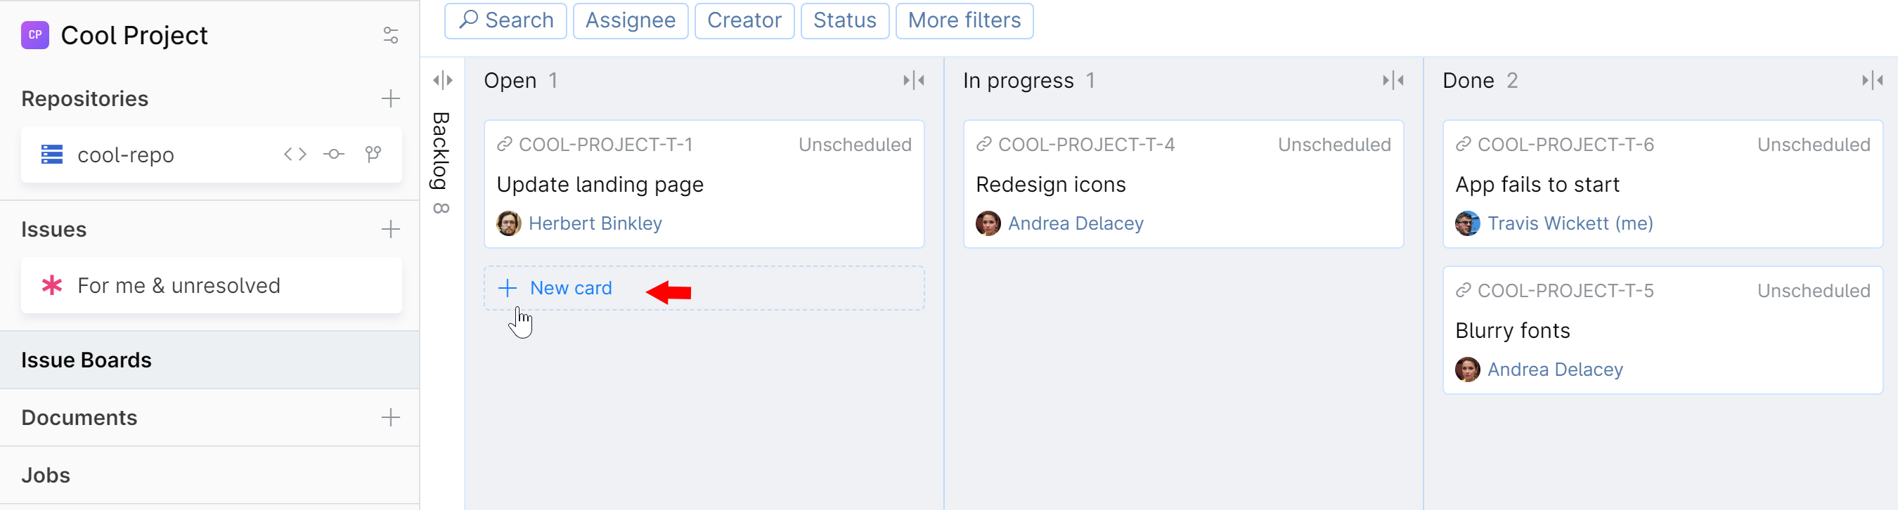This screenshot has height=510, width=1898.
Task: Click New card in Open column
Action: 570,289
